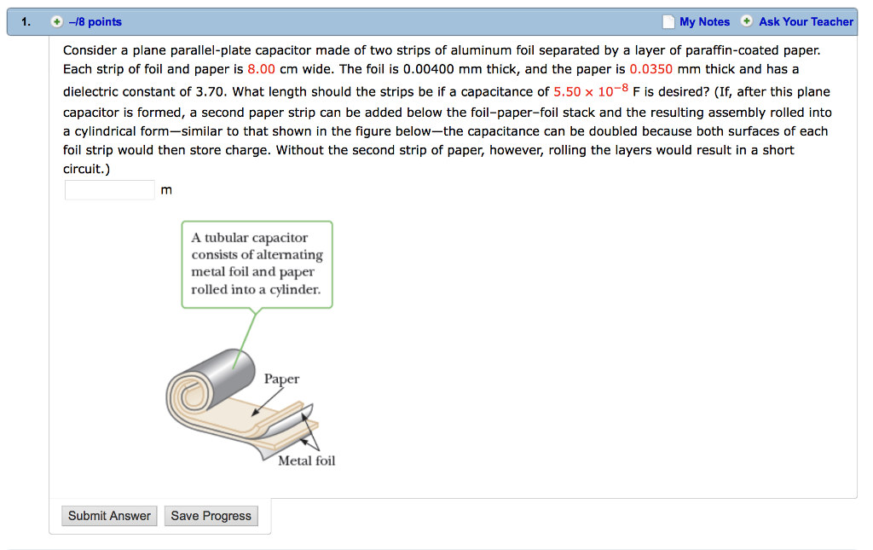Open the Ask Your Teacher link
This screenshot has height=550, width=873.
[806, 21]
